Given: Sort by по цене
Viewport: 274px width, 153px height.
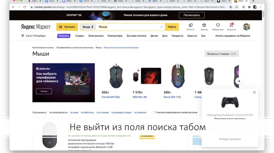Looking at the screenshot, I should 74,112.
